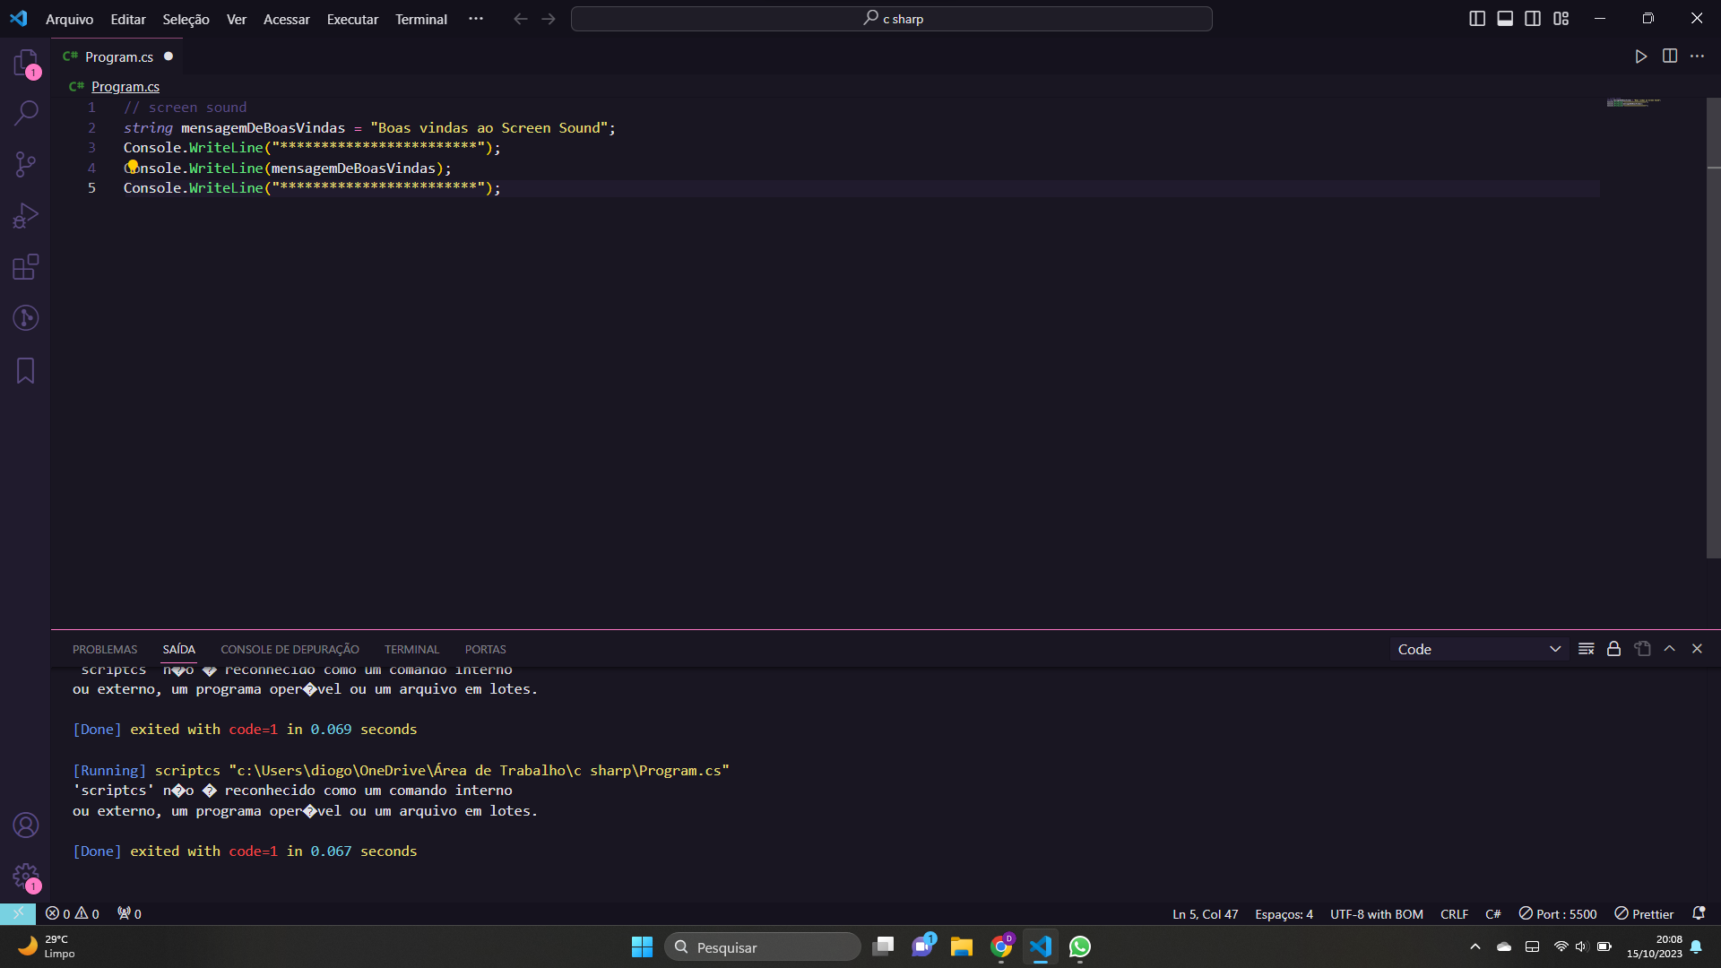Screen dimensions: 1721x968
Task: Change encoding UTF-8 with BOM
Action: point(1376,913)
